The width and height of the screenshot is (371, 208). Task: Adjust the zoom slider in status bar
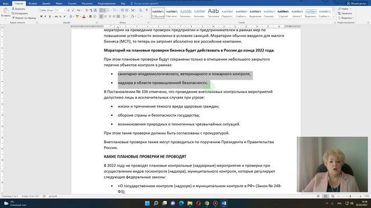click(350, 196)
